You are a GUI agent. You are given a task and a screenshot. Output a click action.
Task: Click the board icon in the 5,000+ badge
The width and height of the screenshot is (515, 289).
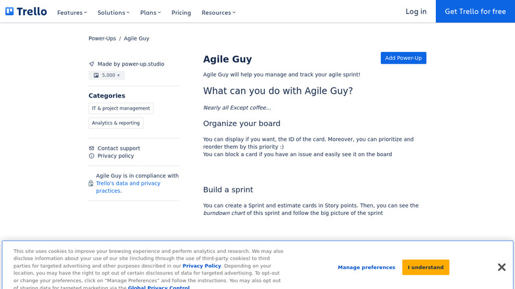[x=96, y=75]
